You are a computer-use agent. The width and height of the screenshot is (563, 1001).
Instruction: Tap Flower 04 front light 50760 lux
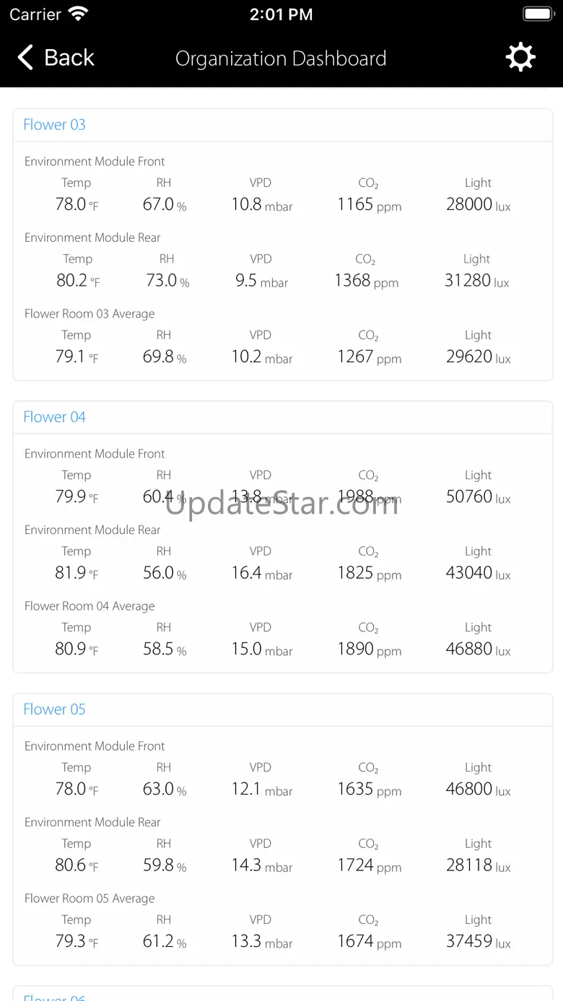click(x=478, y=497)
